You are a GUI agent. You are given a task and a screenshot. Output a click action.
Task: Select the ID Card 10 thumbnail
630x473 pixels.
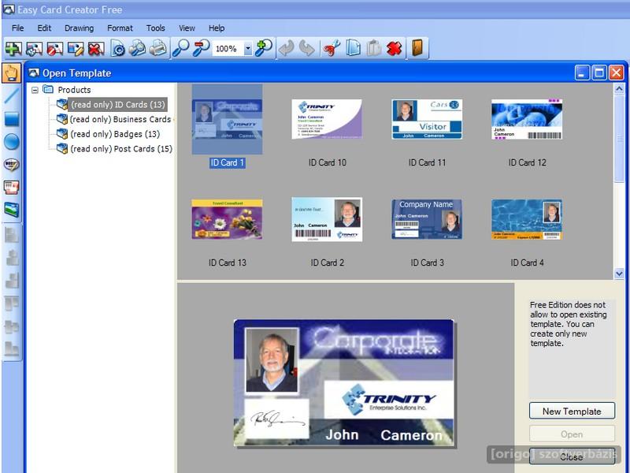(x=327, y=119)
